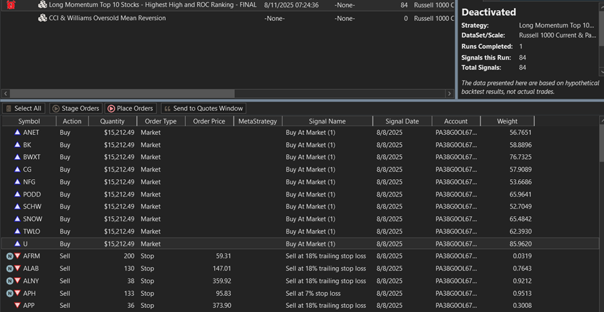Click the strategy list horizontal scrollbar thumb
Image resolution: width=604 pixels, height=312 pixels.
point(122,94)
